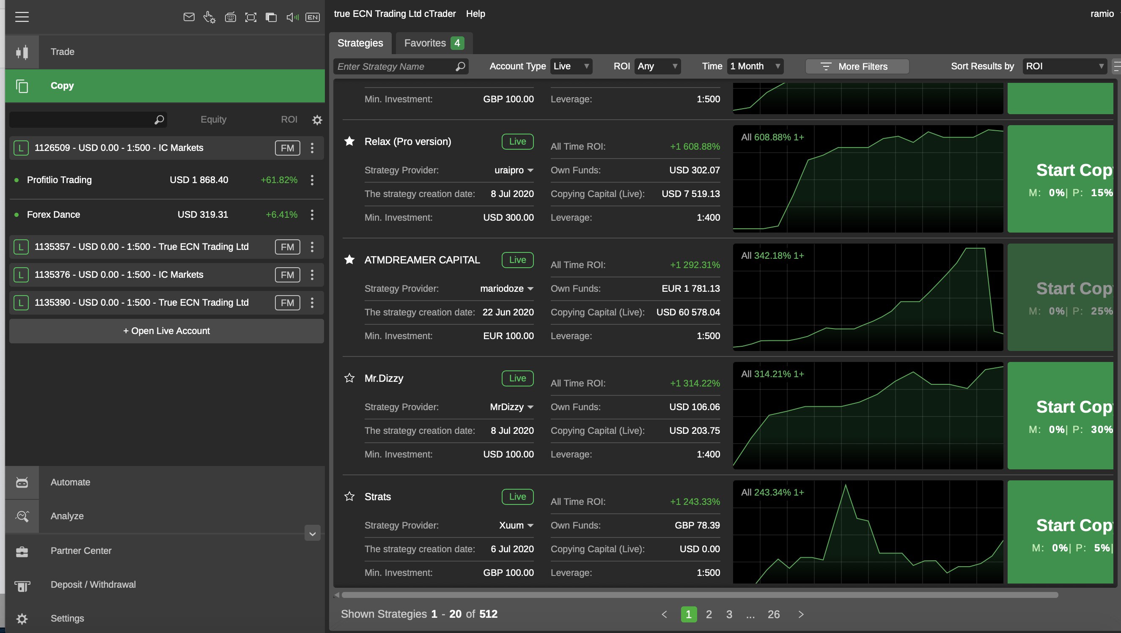The width and height of the screenshot is (1121, 633).
Task: Open Sort Results by ROI dropdown
Action: coord(1064,66)
